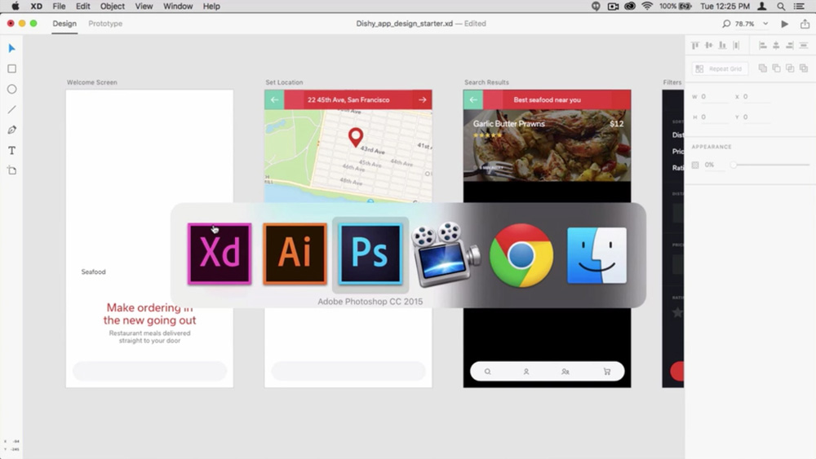Select the Text tool
The width and height of the screenshot is (816, 459).
click(11, 150)
